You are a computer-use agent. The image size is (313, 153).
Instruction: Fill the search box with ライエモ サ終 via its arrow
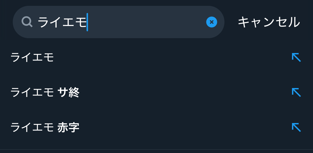click(x=296, y=92)
